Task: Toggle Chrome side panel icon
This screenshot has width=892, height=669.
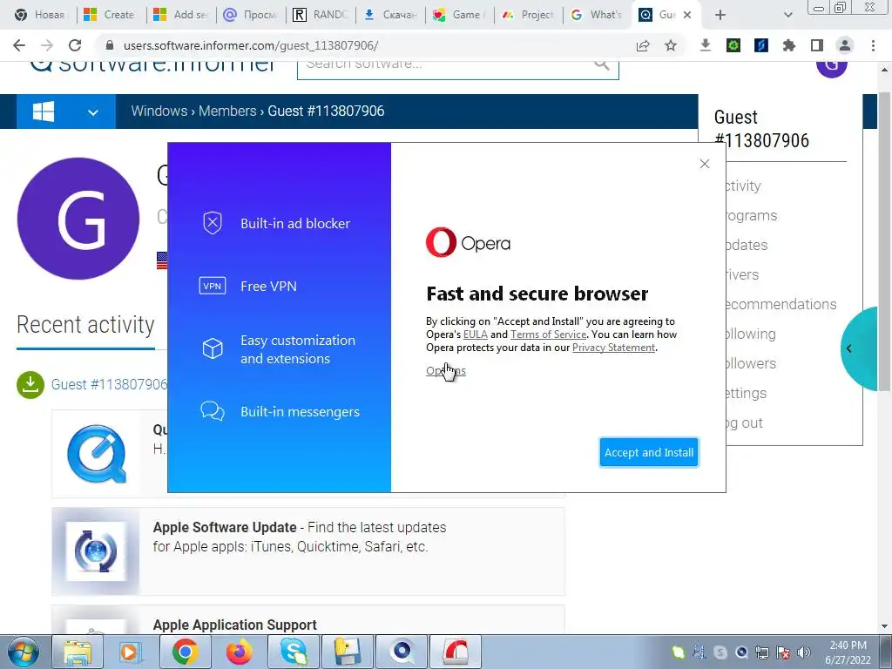Action: click(817, 45)
